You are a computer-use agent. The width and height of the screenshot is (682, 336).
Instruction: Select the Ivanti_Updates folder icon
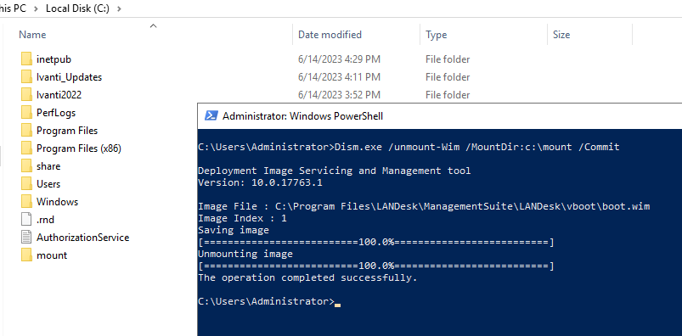click(x=26, y=77)
